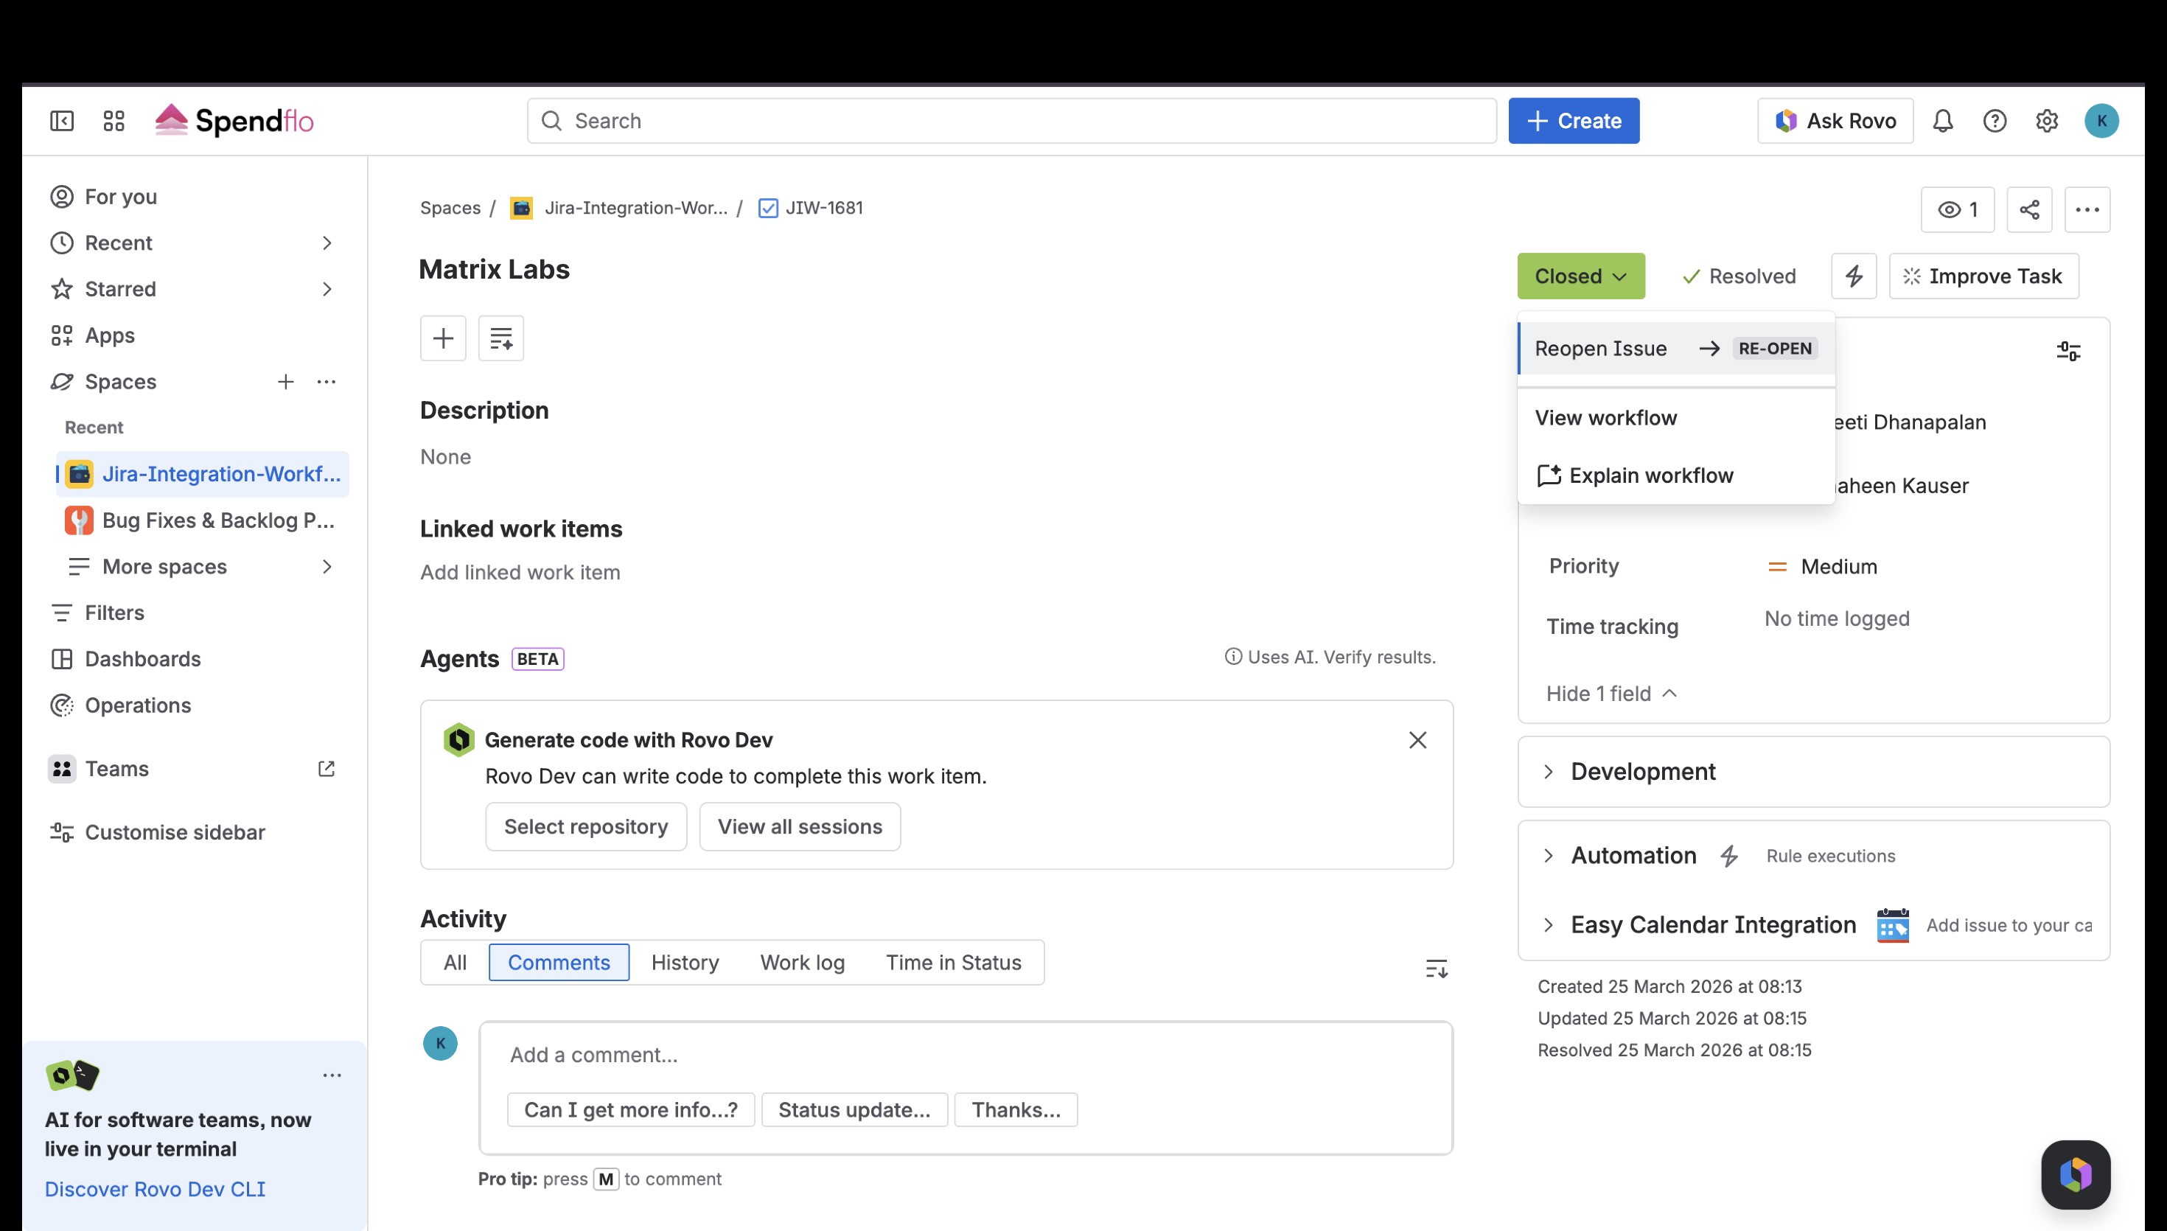This screenshot has height=1231, width=2167.
Task: Click the Easy Calendar Integration calendar icon
Action: tap(1892, 925)
